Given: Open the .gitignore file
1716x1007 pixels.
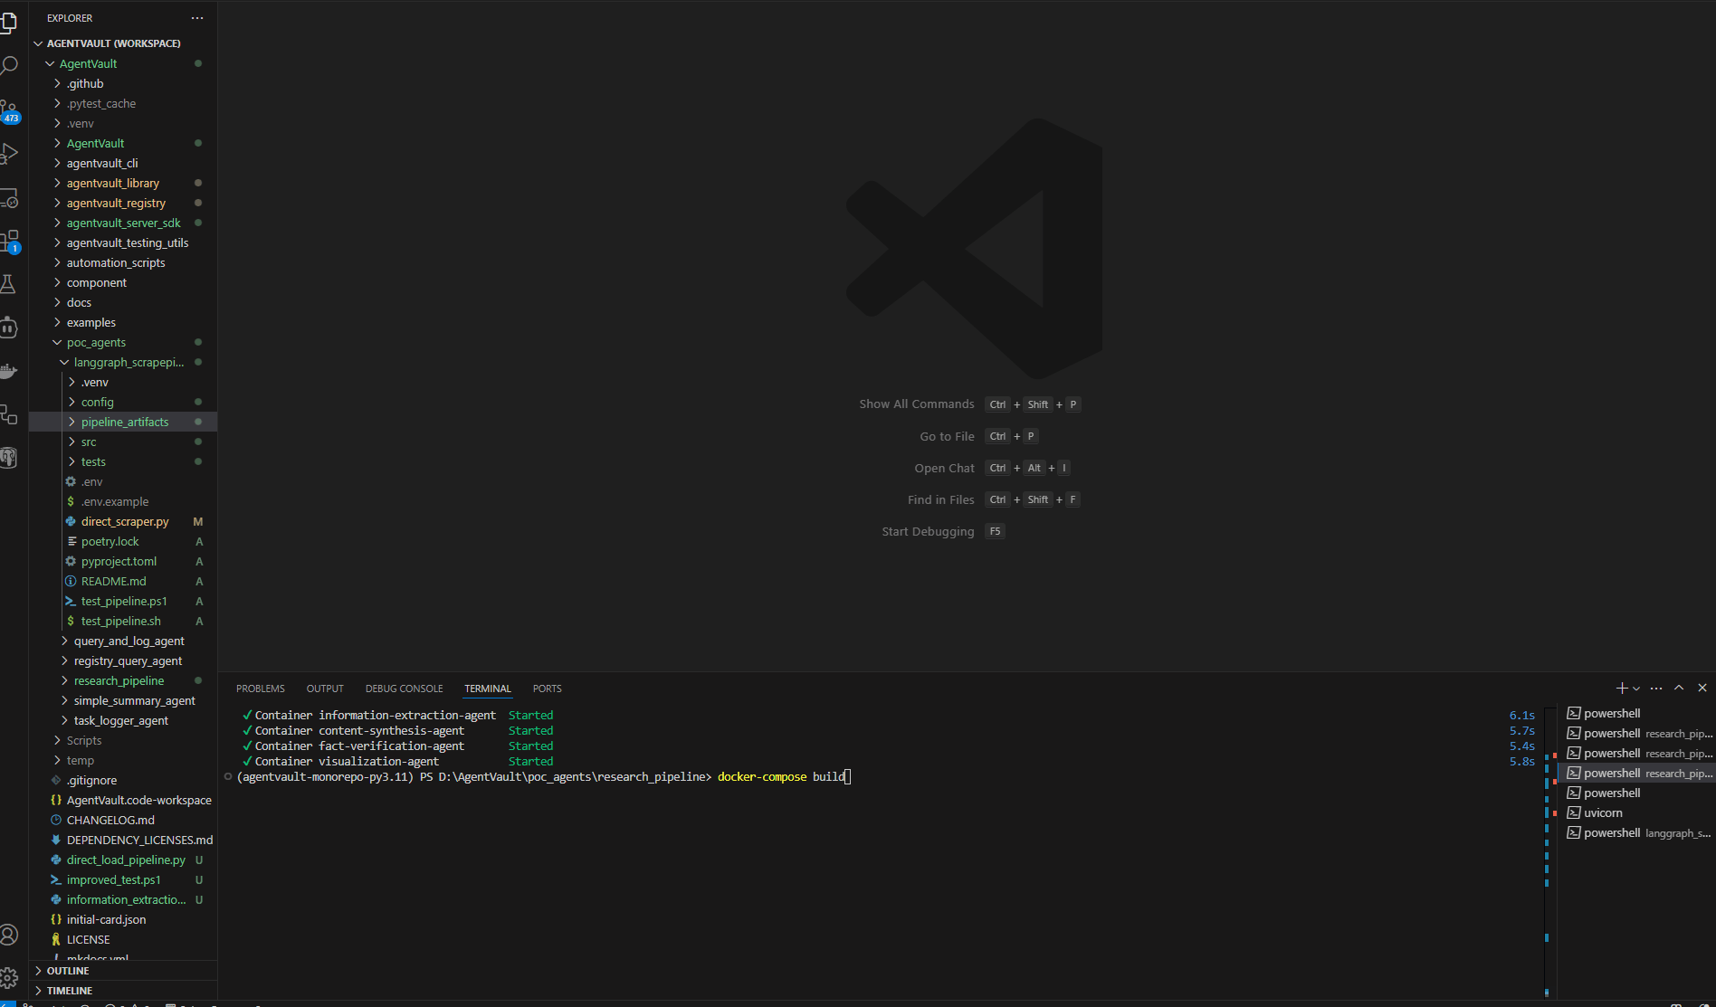Looking at the screenshot, I should [91, 780].
